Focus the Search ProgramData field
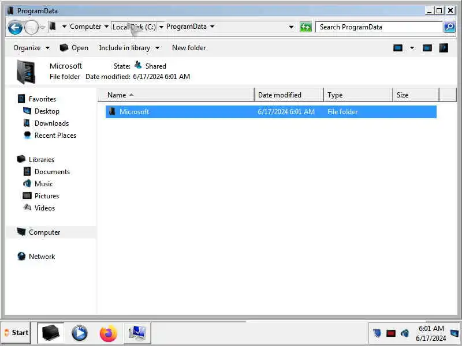Image resolution: width=462 pixels, height=346 pixels. 379,27
